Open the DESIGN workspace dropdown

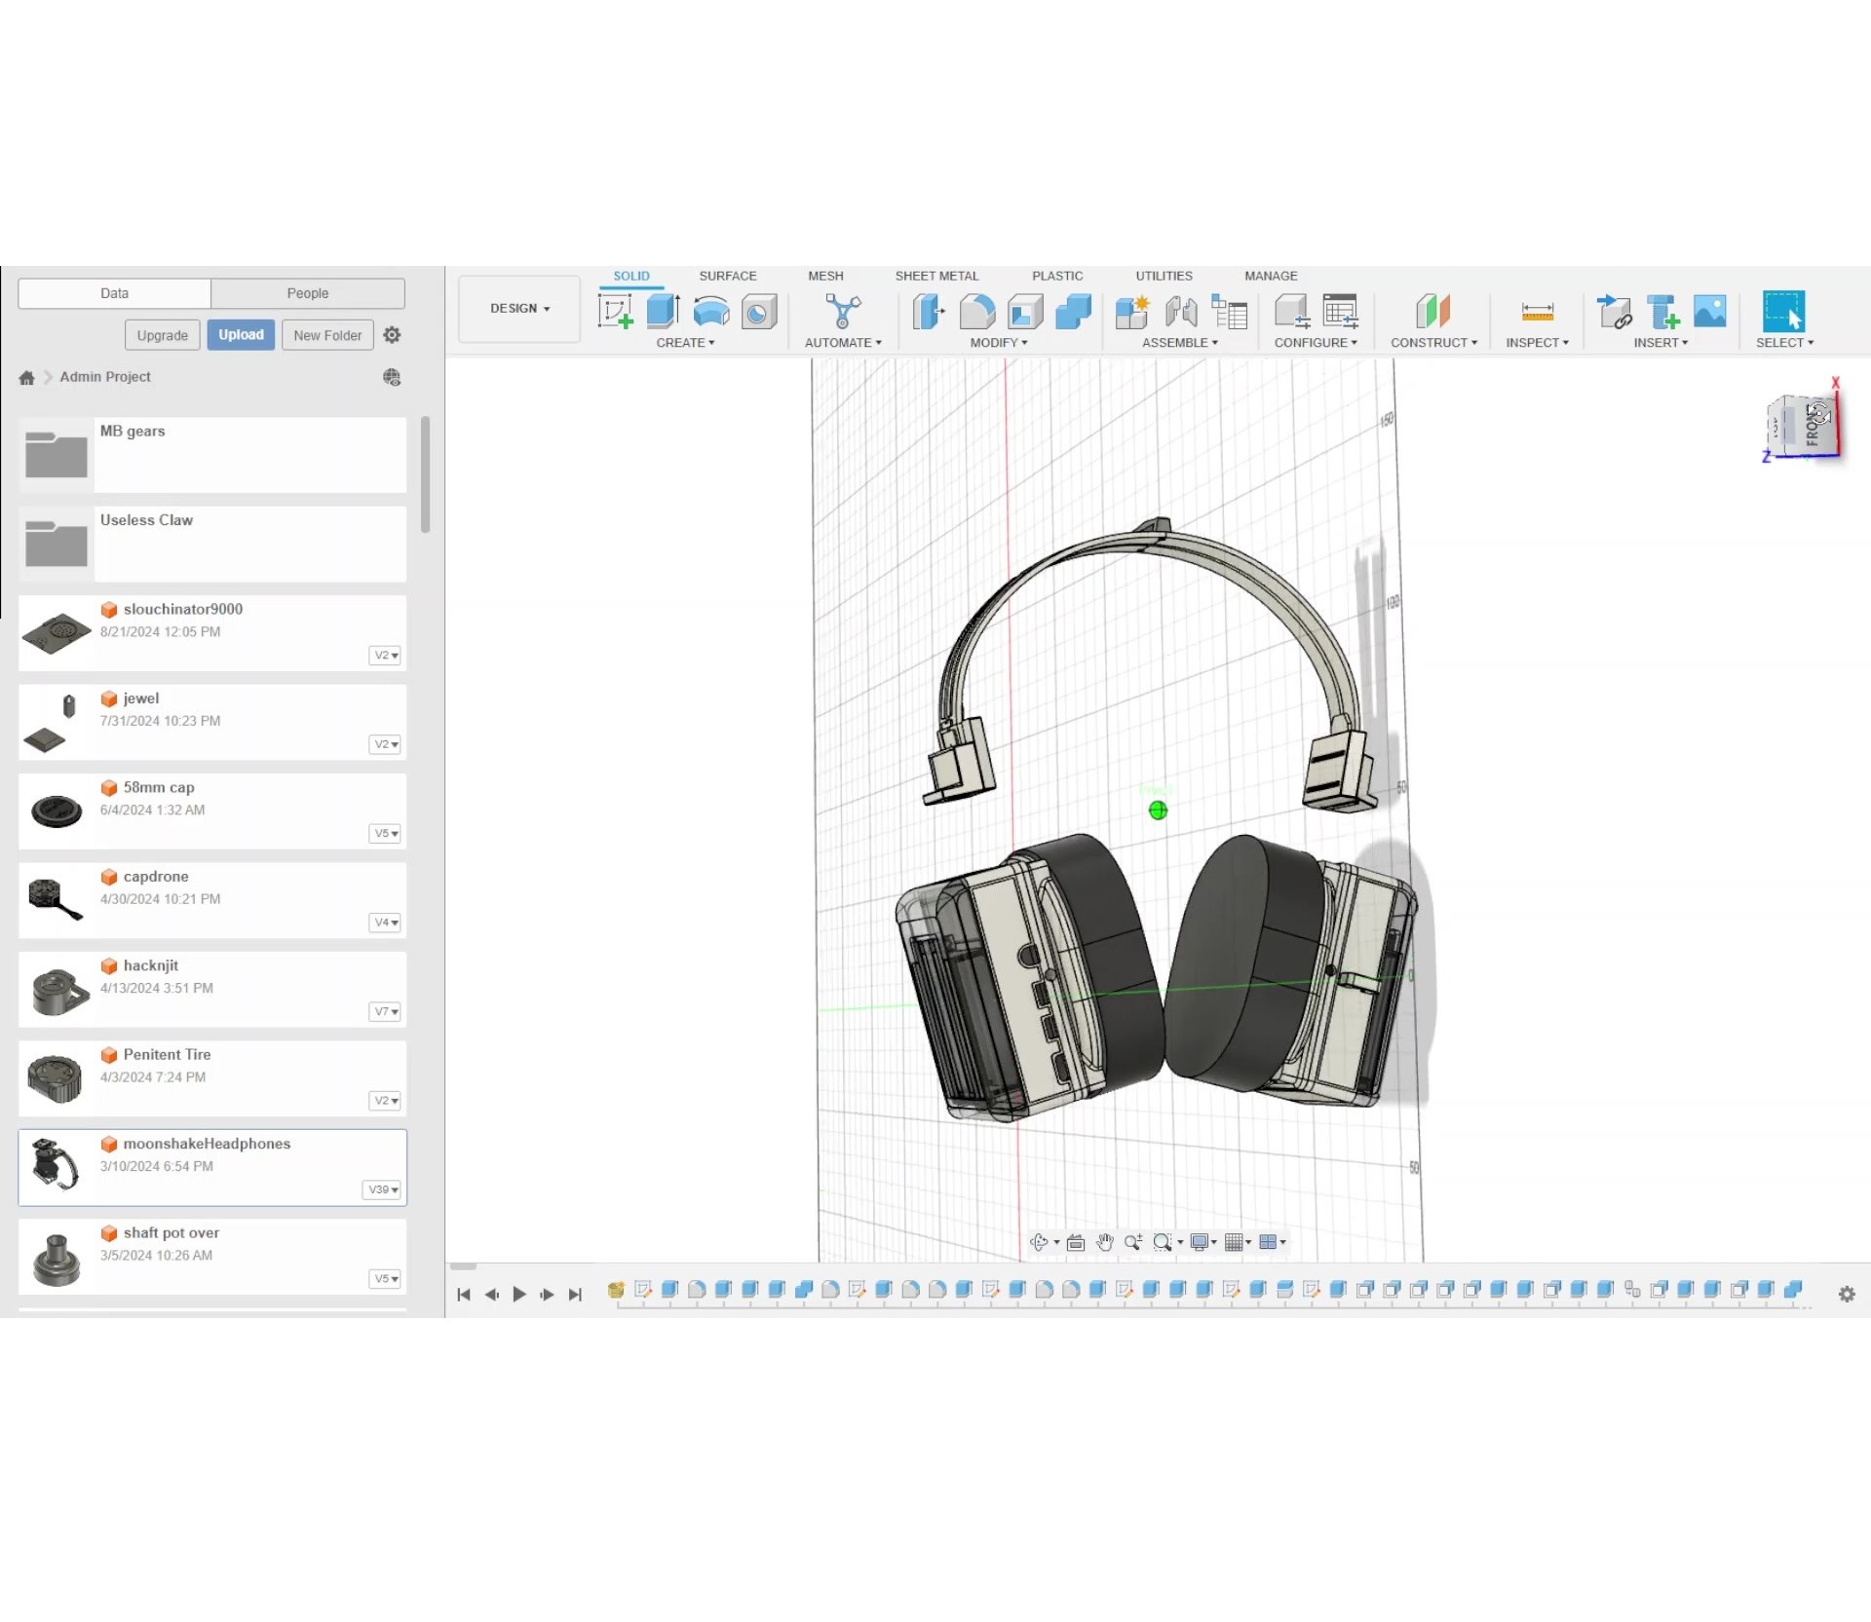(x=519, y=308)
